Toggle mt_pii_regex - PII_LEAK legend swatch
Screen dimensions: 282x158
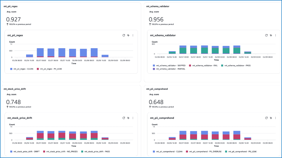click(x=38, y=69)
